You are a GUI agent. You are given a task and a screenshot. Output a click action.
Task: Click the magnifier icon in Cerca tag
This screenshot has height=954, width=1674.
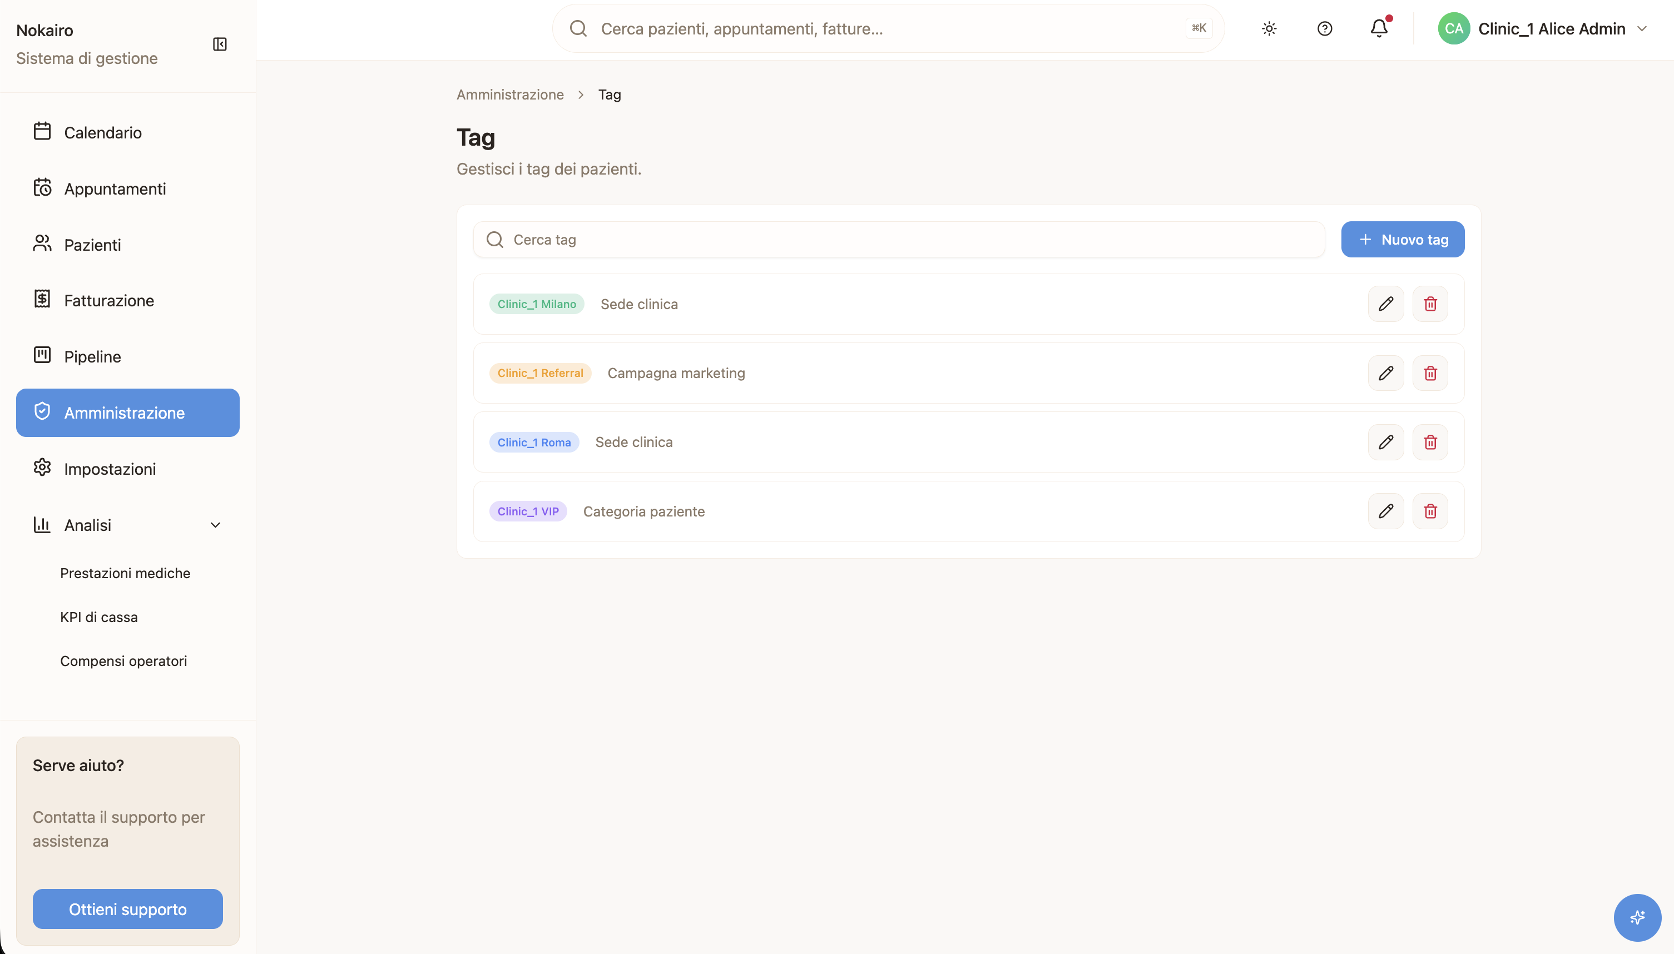point(495,240)
